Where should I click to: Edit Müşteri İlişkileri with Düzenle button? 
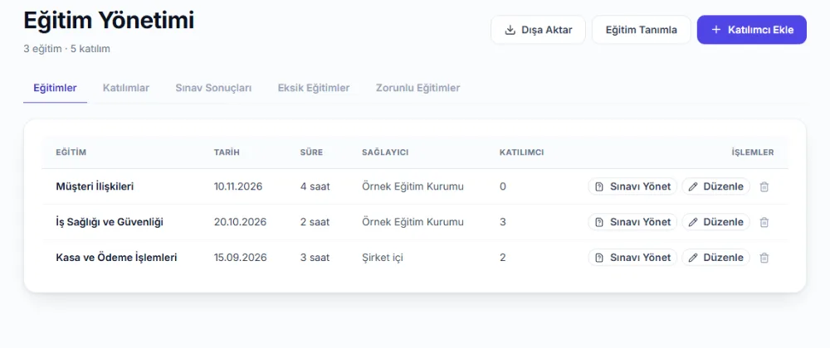click(715, 186)
